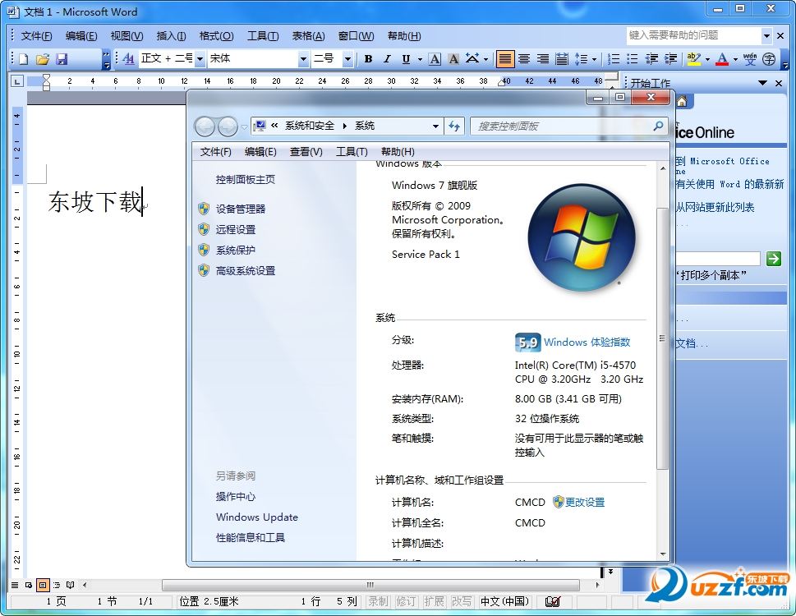
Task: Decrease paragraph indent
Action: point(651,59)
